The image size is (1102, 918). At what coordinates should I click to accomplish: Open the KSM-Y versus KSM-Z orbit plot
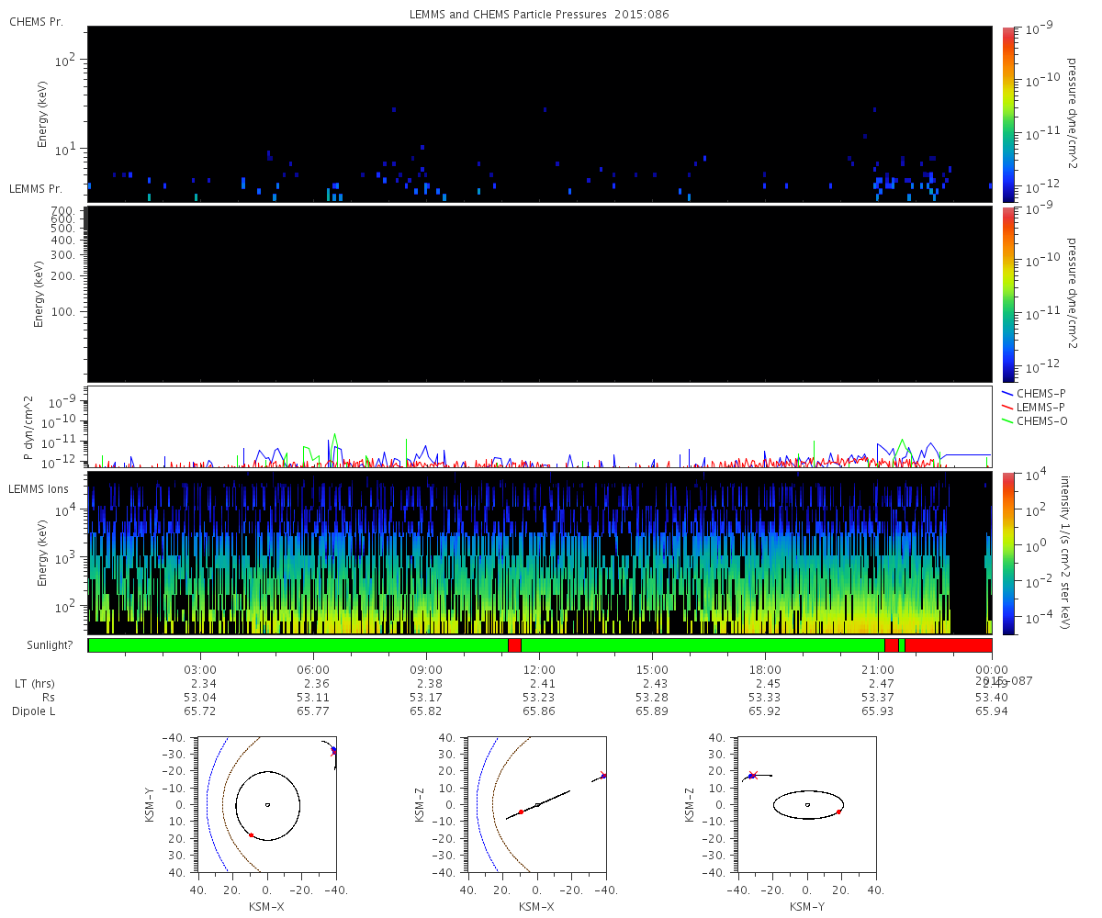tap(806, 804)
